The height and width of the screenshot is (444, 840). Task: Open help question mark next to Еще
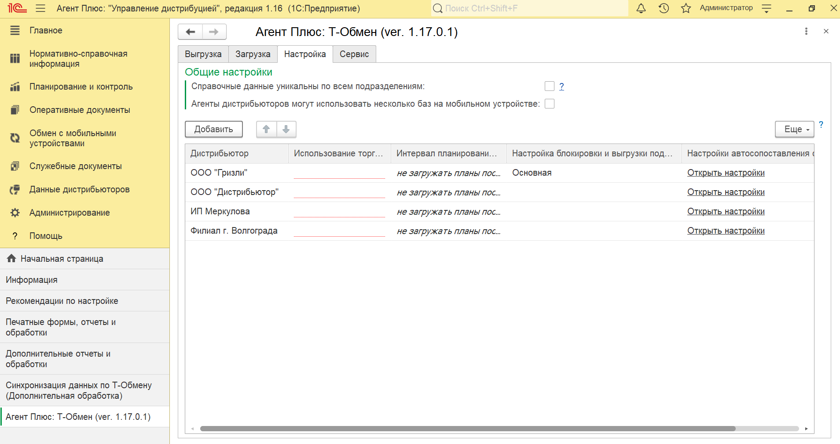click(821, 125)
